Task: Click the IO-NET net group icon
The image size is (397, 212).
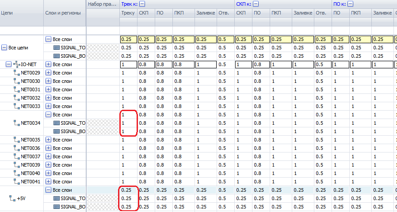Action: pyautogui.click(x=16, y=64)
